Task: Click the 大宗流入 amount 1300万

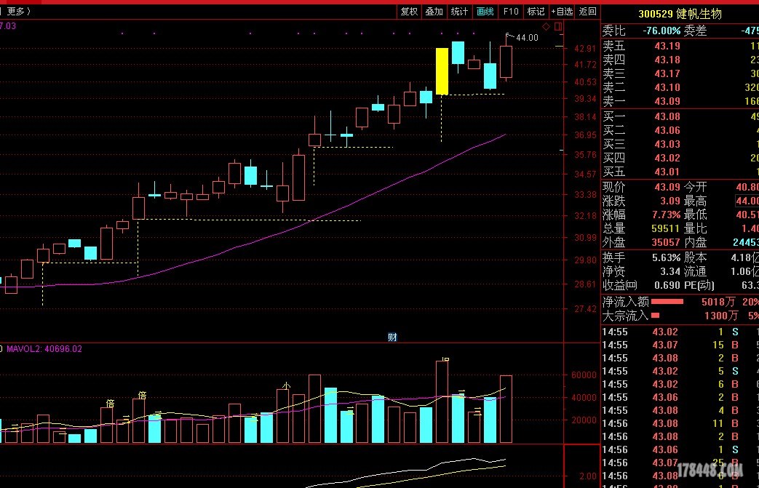Action: [x=720, y=316]
